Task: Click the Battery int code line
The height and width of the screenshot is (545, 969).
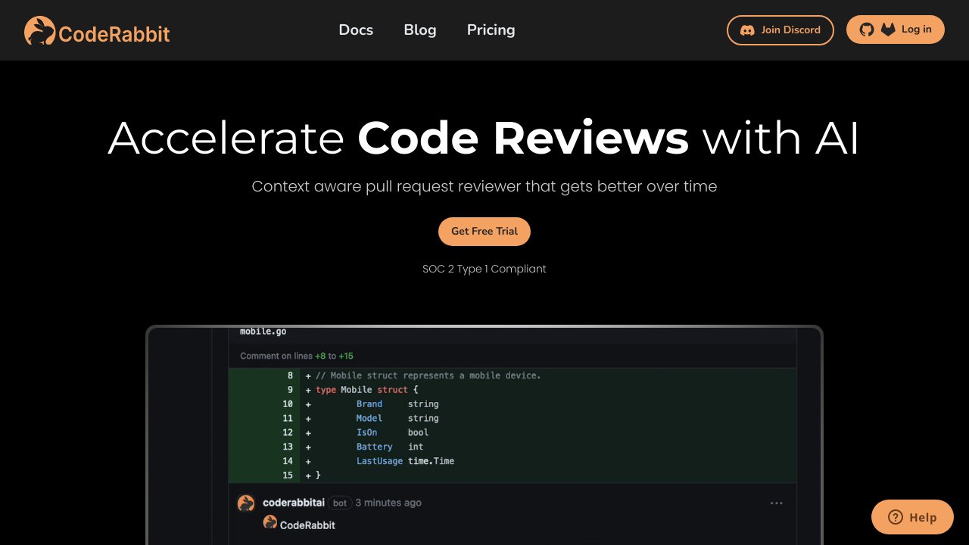Action: (512, 447)
